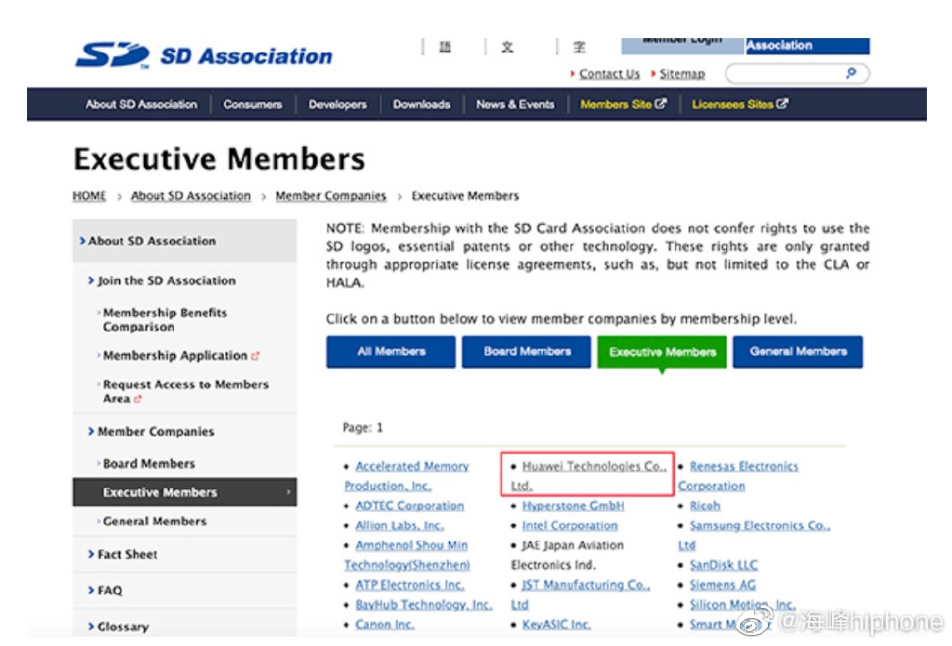Open About SD Association nav menu
The height and width of the screenshot is (646, 952).
click(x=141, y=104)
